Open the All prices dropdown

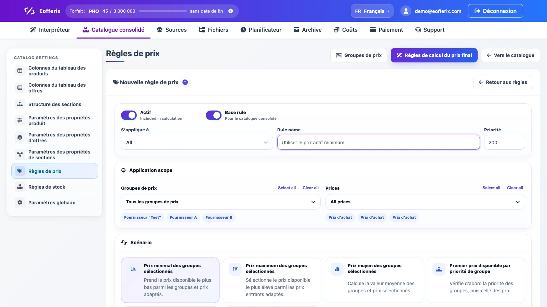point(425,202)
